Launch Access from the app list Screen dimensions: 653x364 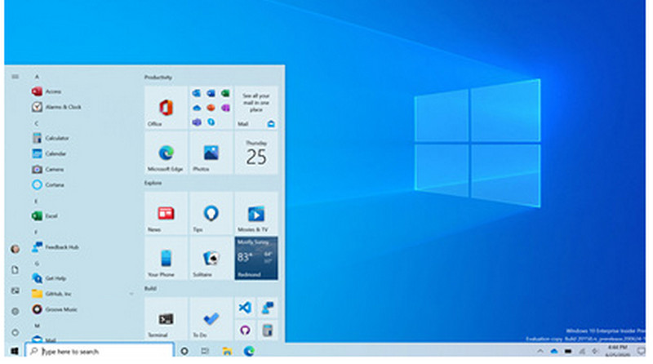click(47, 91)
